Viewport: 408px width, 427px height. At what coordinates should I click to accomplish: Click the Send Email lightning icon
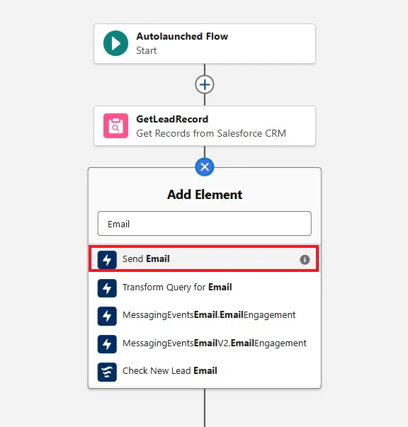click(107, 259)
